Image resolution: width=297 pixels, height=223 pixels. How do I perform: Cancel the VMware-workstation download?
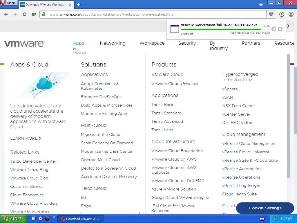280,29
